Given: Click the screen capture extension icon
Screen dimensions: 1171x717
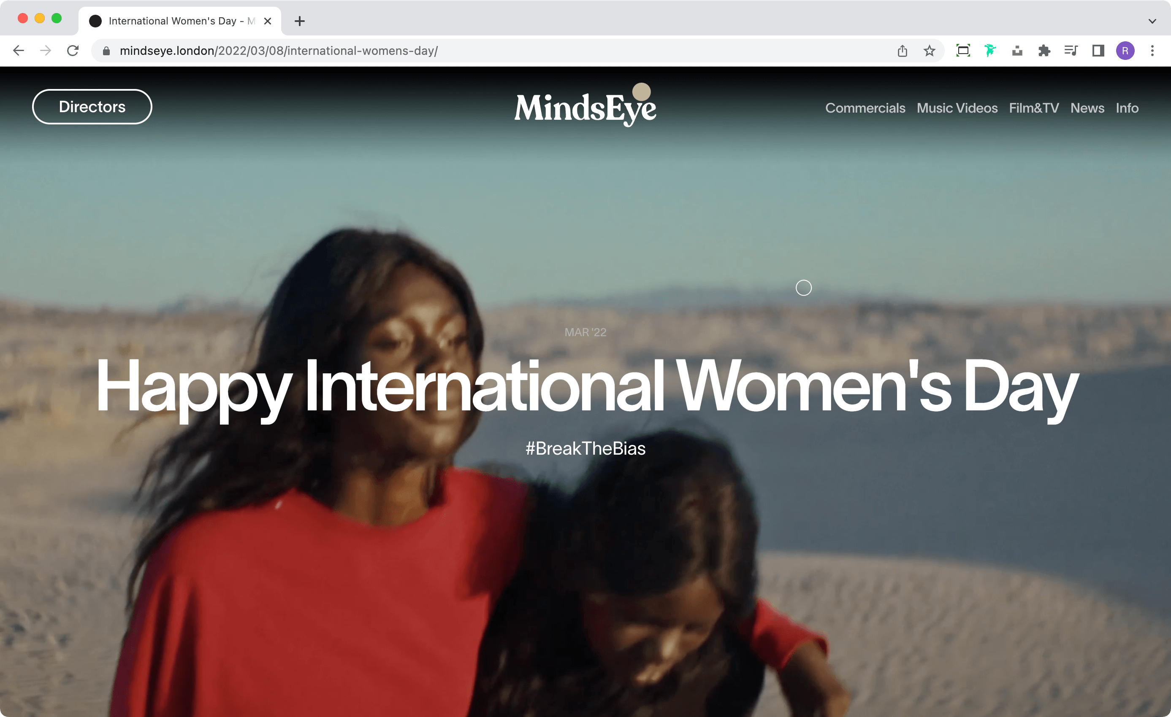Looking at the screenshot, I should pyautogui.click(x=963, y=51).
